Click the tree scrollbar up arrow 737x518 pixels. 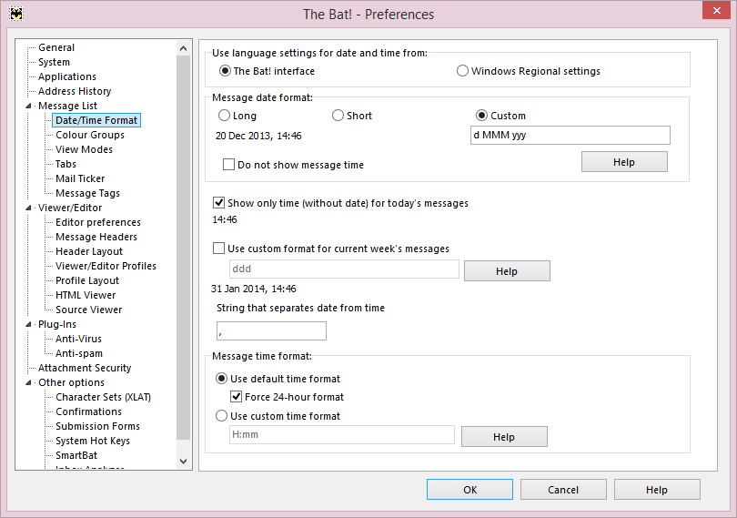[x=183, y=48]
